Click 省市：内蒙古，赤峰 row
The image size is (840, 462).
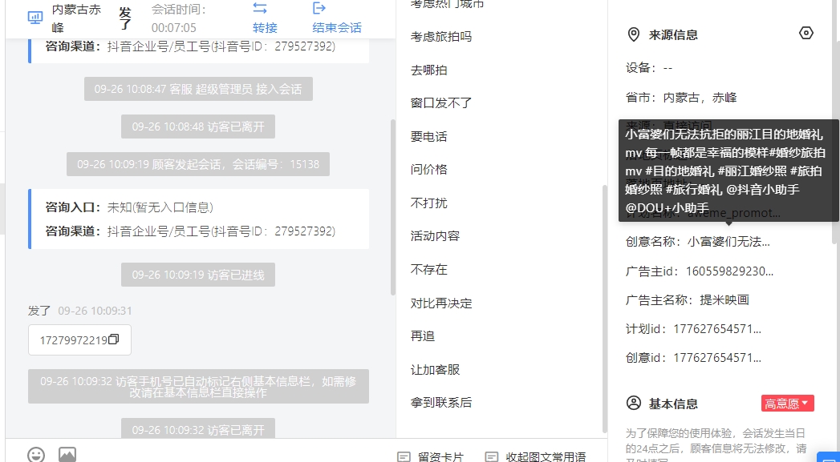click(x=681, y=98)
